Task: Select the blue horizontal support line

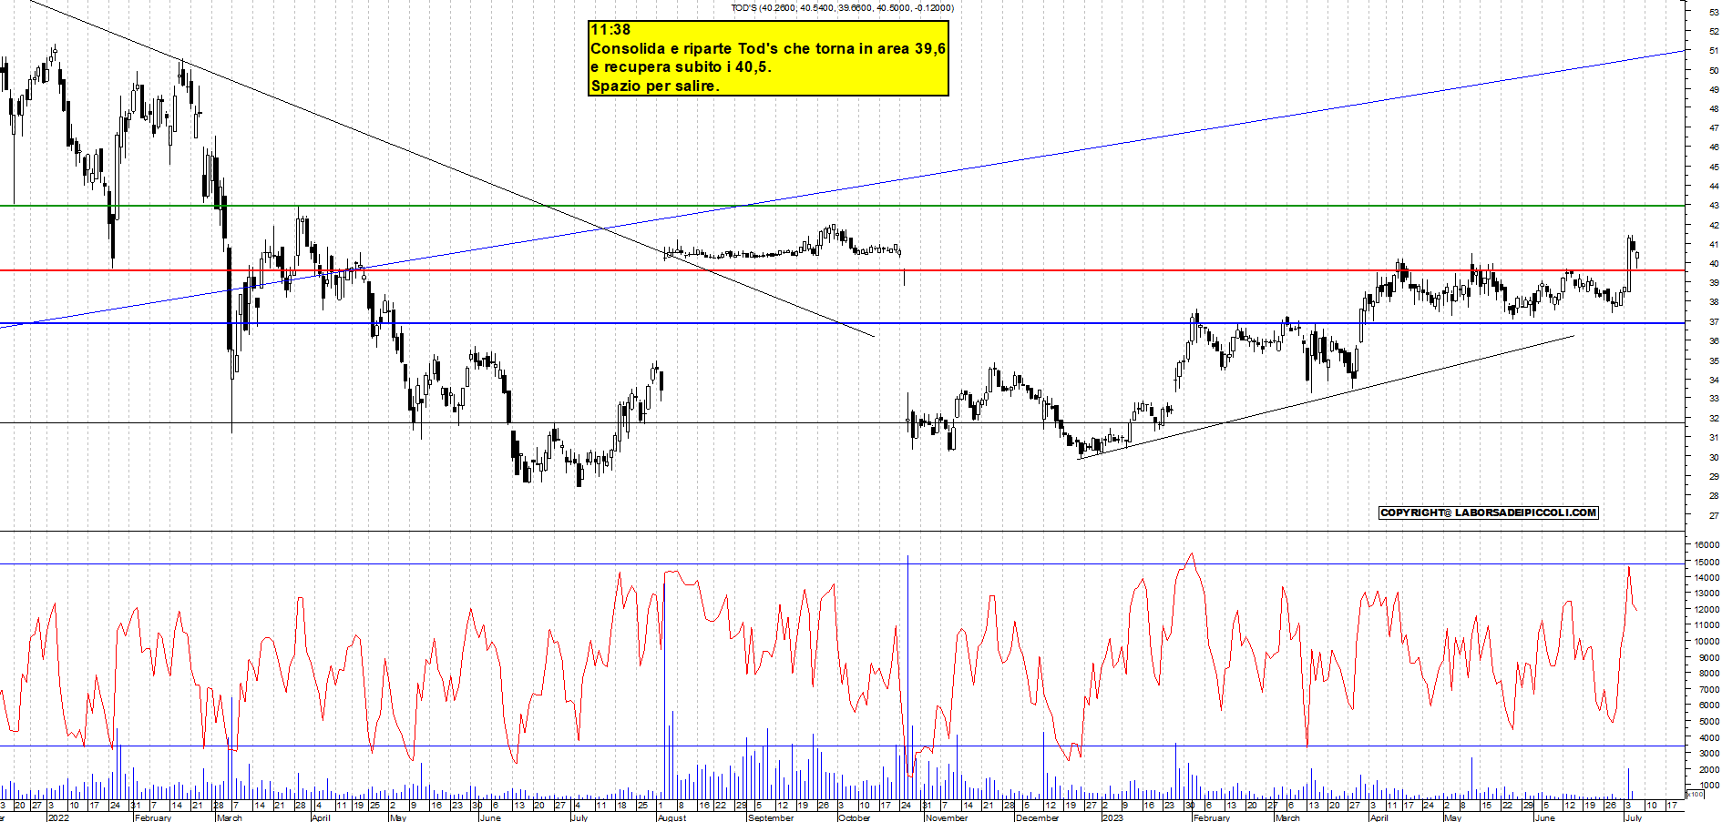Action: coord(843,323)
